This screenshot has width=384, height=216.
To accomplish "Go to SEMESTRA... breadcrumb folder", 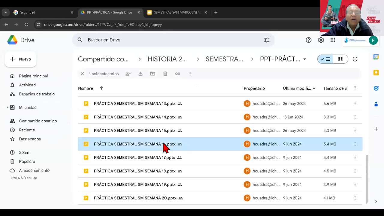I will click(224, 59).
